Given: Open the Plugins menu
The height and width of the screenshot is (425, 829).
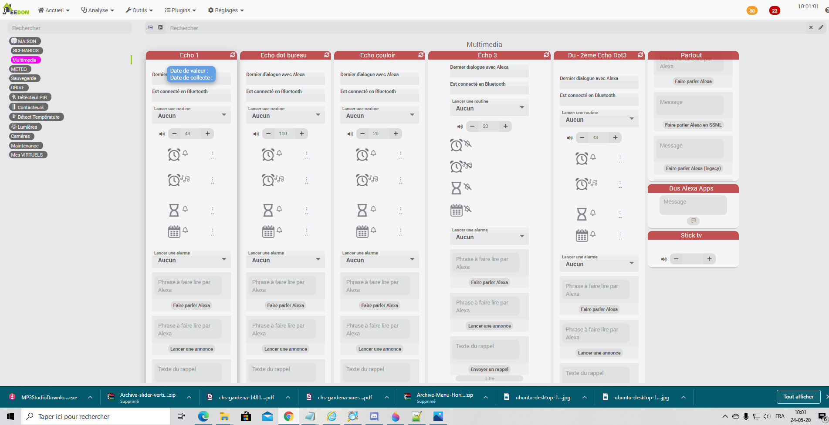Looking at the screenshot, I should tap(180, 10).
